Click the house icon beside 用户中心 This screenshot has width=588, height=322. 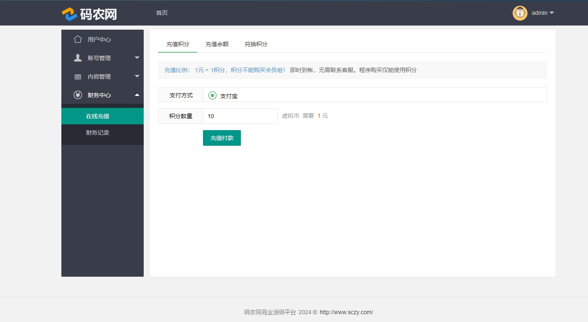click(x=77, y=40)
